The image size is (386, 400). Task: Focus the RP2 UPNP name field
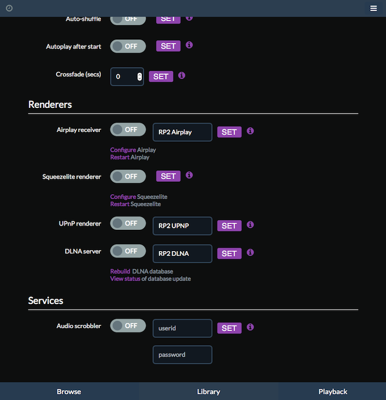point(182,226)
